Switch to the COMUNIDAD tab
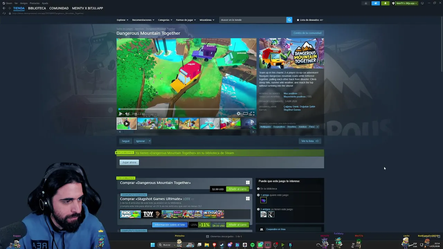The height and width of the screenshot is (249, 443). (x=59, y=8)
